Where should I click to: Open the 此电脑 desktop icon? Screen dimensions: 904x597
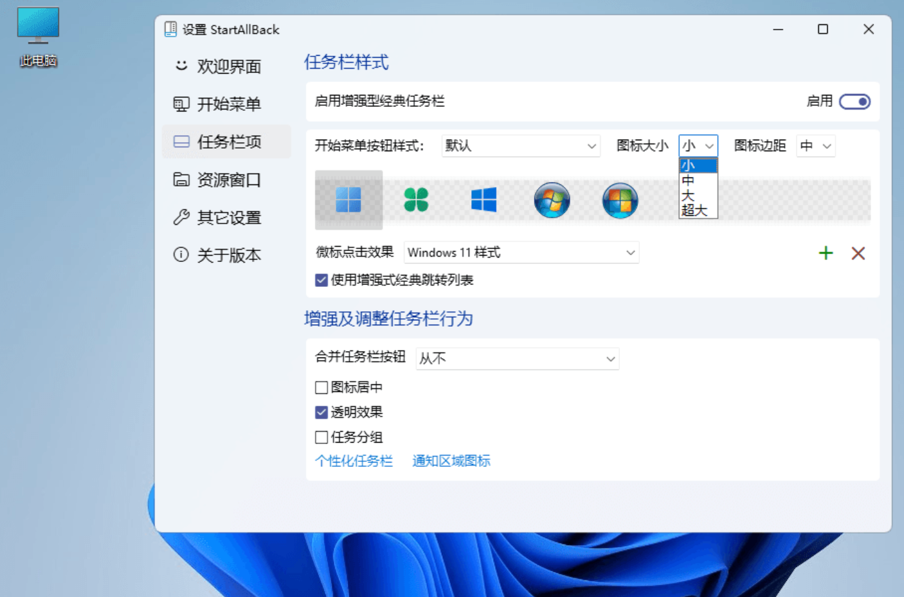(x=38, y=37)
